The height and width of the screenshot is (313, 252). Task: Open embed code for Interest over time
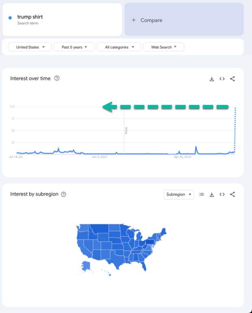[222, 79]
